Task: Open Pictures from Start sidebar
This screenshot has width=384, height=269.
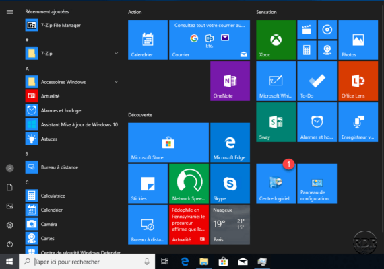Action: [x=10, y=206]
